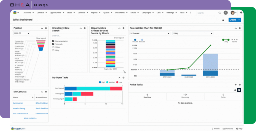Open Help from the footer

coord(239,129)
